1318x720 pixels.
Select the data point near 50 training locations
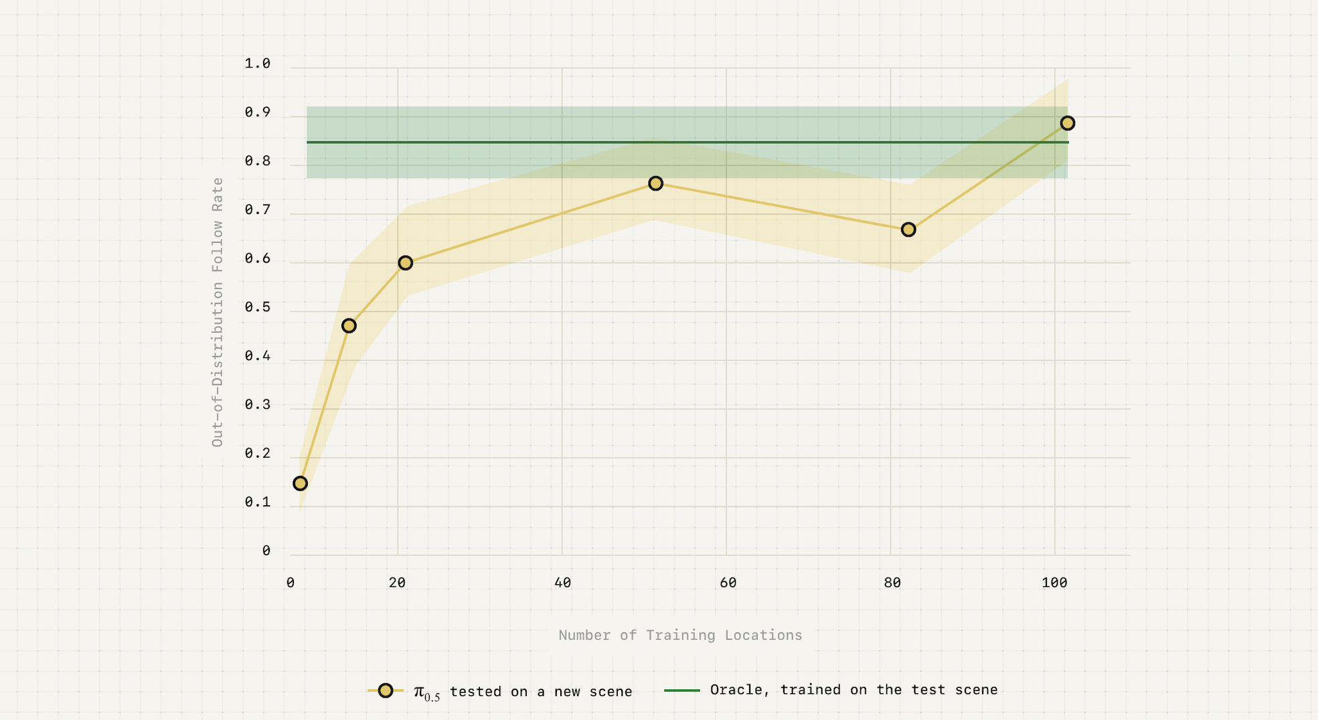point(656,183)
